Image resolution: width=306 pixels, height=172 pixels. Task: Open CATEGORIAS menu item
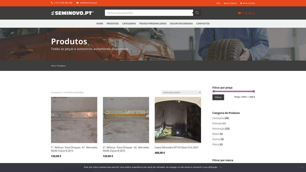129,23
